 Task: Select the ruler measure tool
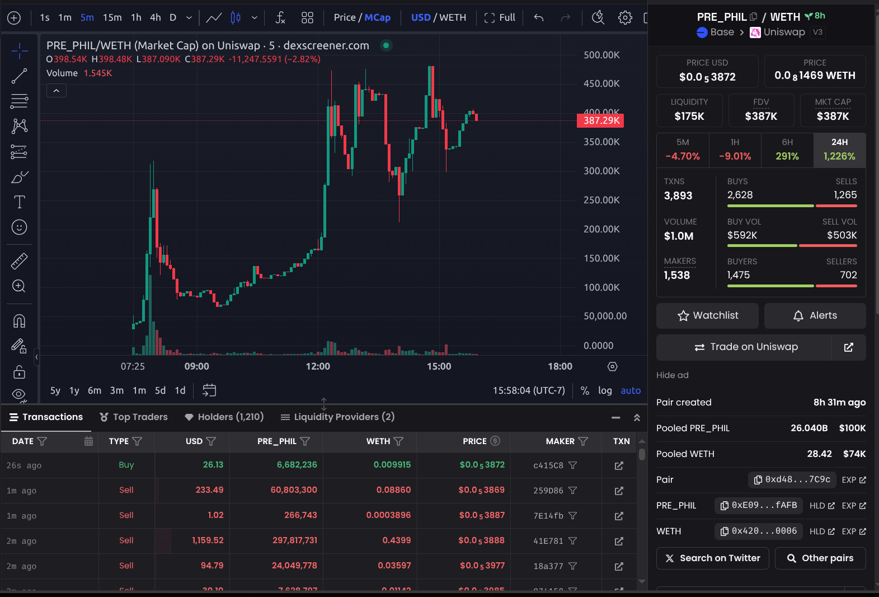19,261
